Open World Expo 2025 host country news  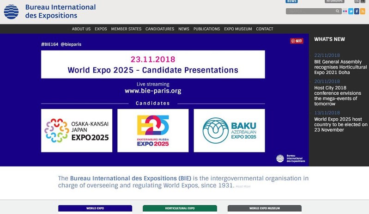point(340,124)
